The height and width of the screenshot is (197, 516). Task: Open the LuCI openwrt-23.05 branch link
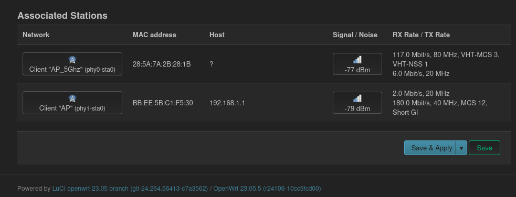[130, 189]
